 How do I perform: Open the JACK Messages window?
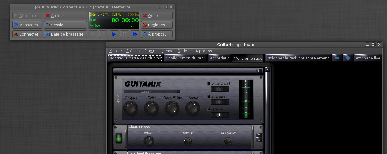tap(27, 25)
